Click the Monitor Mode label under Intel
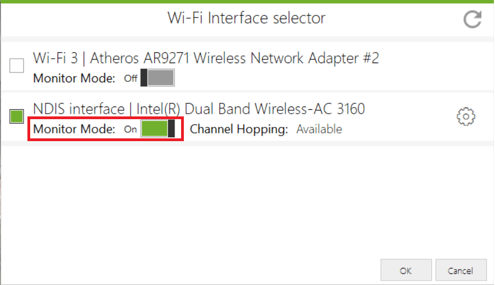 (74, 129)
